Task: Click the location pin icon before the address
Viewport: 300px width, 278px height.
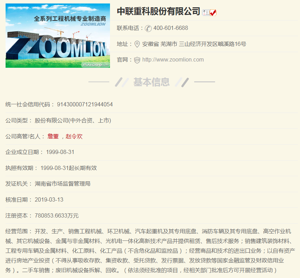Action: click(x=137, y=44)
